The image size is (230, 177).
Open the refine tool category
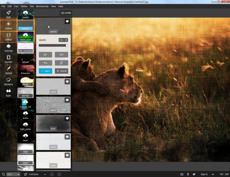click(8, 26)
